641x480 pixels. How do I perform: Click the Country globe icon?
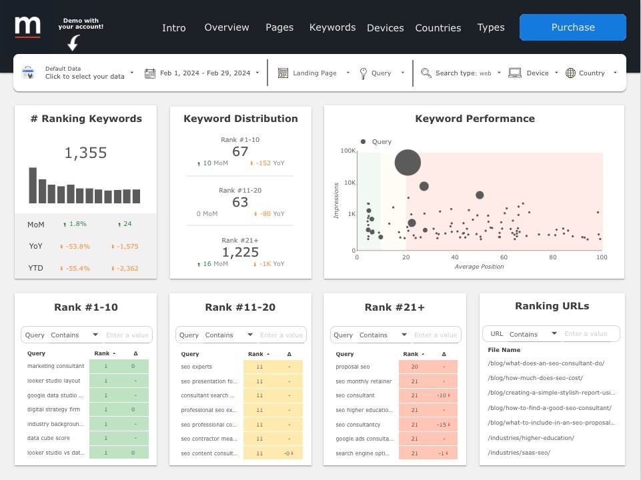(570, 73)
